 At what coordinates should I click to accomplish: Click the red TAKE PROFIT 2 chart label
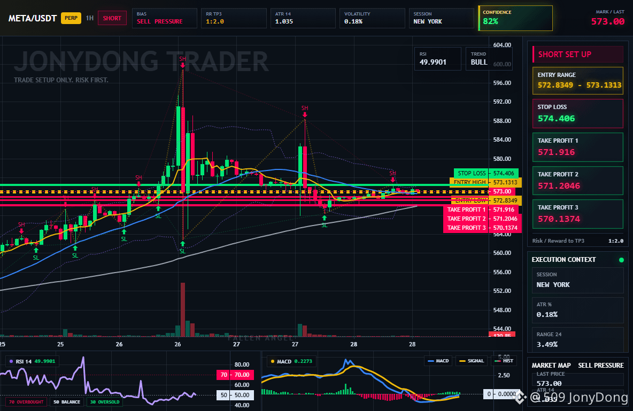[482, 219]
